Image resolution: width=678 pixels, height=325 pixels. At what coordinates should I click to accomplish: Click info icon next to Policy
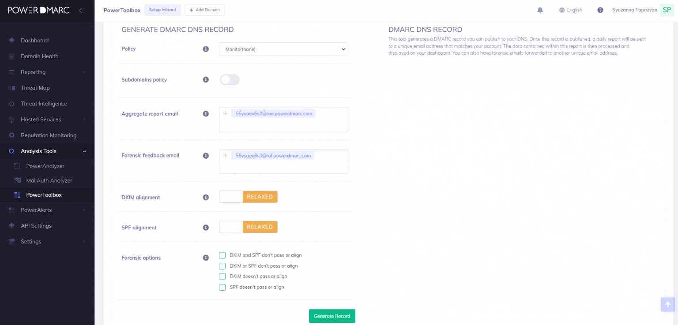pos(206,49)
